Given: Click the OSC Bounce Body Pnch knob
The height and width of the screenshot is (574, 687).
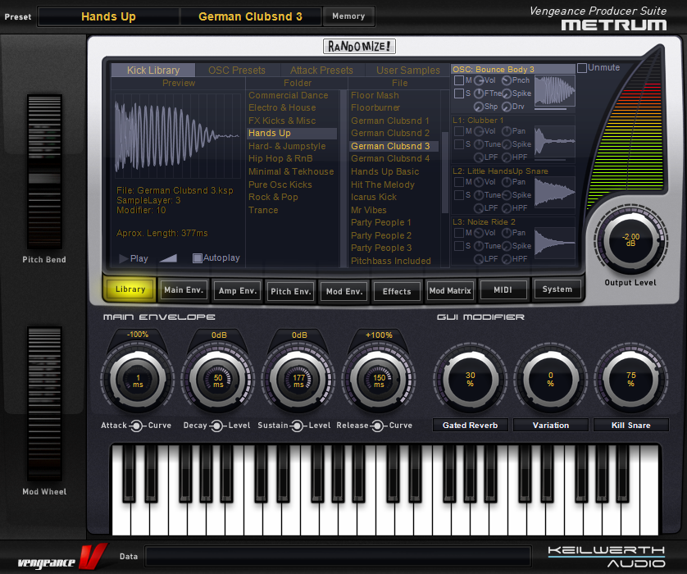Looking at the screenshot, I should coord(507,80).
